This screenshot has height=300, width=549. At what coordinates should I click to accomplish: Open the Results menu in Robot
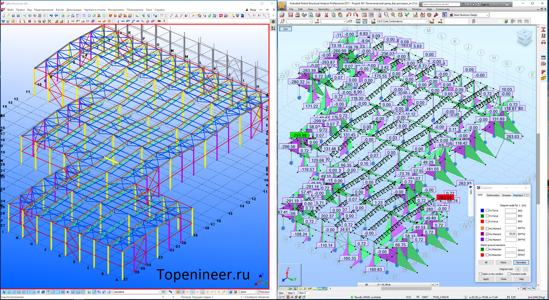pyautogui.click(x=364, y=9)
